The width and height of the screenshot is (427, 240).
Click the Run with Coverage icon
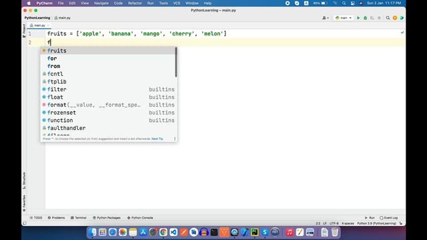point(372,18)
